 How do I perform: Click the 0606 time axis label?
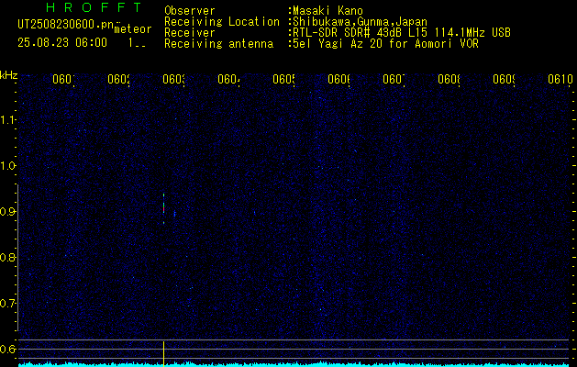[338, 79]
